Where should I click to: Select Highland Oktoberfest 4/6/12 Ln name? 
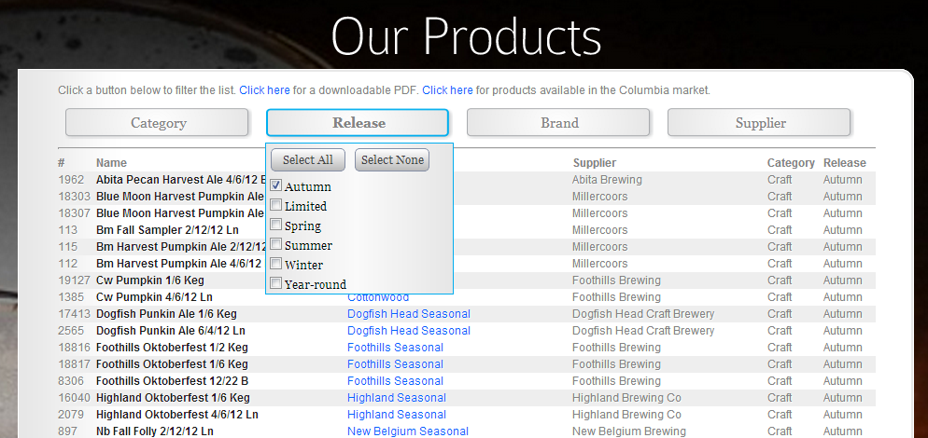coord(177,415)
